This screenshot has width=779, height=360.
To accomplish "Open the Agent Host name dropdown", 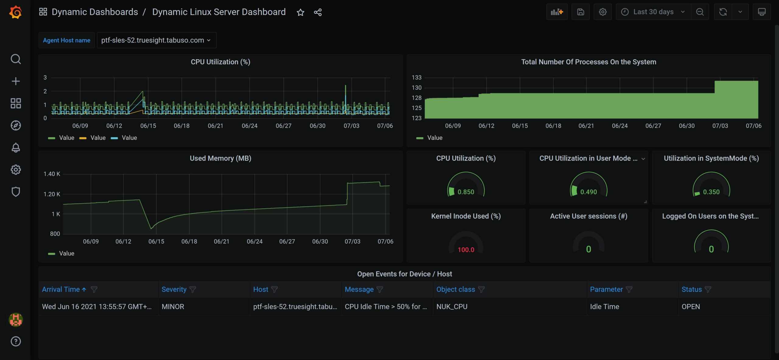I will tap(156, 40).
